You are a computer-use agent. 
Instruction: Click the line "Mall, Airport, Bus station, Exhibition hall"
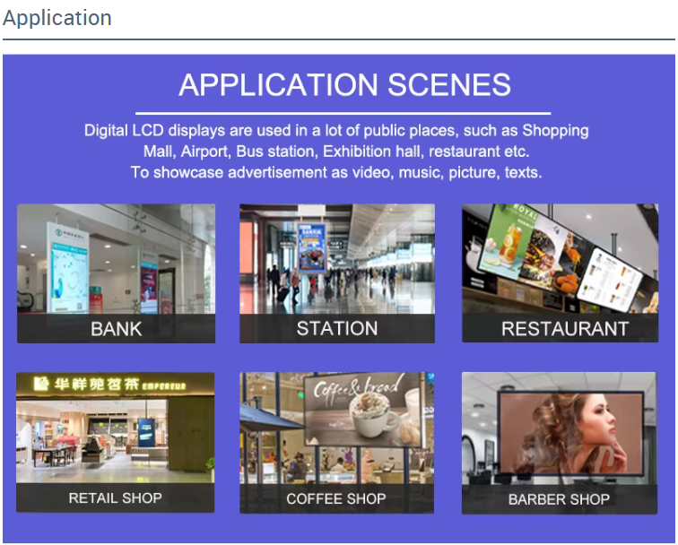point(336,151)
